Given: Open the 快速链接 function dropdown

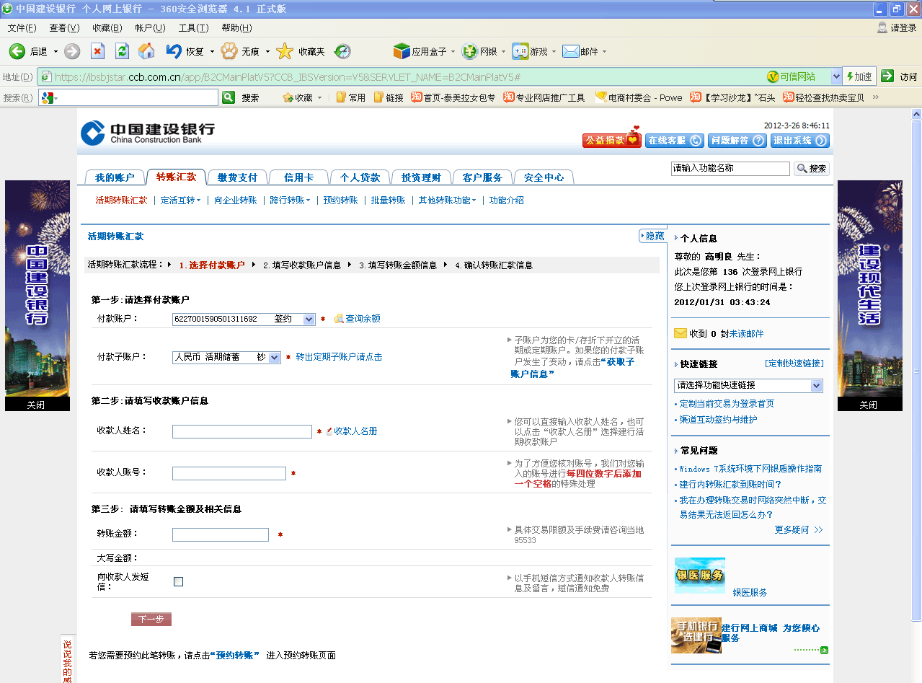Looking at the screenshot, I should coord(816,386).
